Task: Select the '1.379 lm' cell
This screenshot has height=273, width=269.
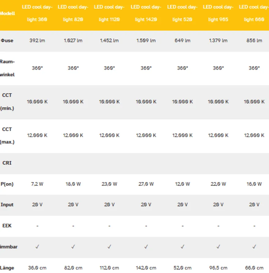Action: point(218,40)
